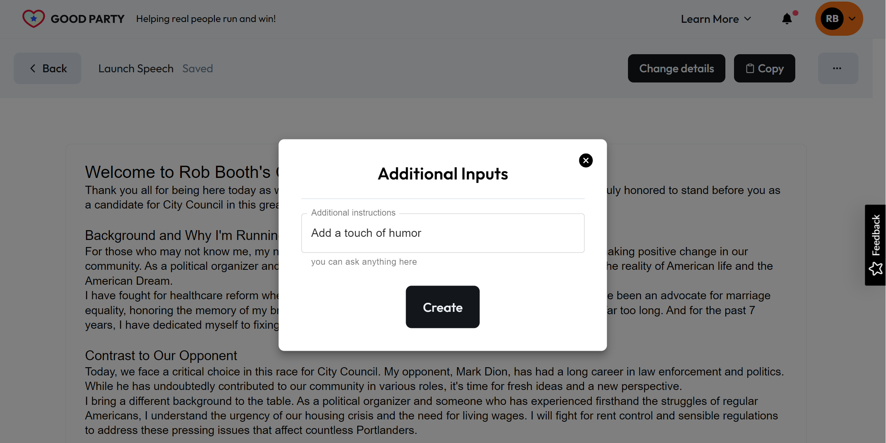This screenshot has width=886, height=443.
Task: Click the Additional instructions text field
Action: click(443, 233)
